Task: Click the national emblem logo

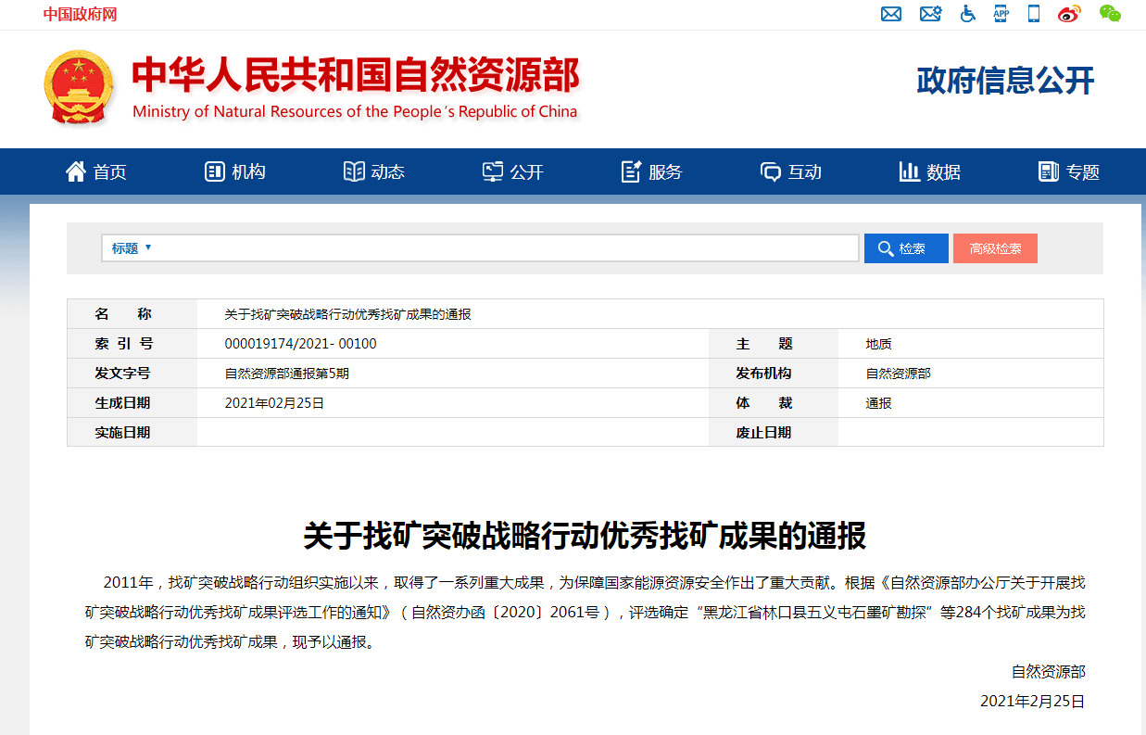Action: click(x=79, y=89)
